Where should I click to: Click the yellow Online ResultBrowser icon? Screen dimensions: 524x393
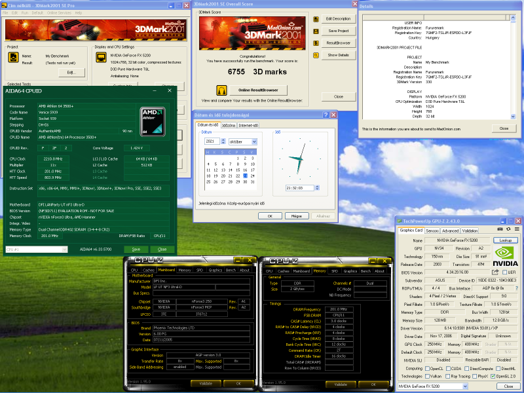click(221, 90)
